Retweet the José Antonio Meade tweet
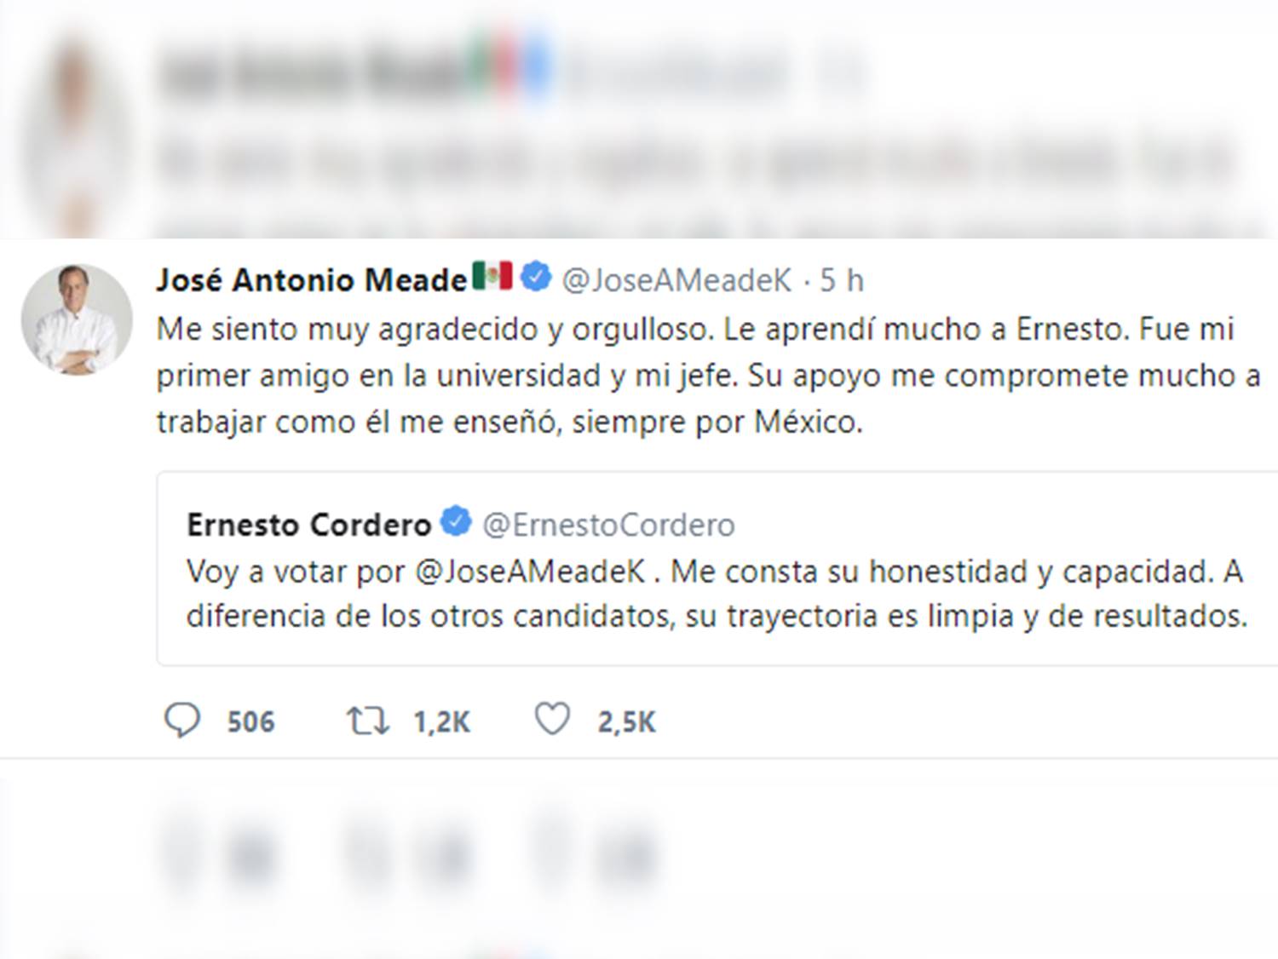This screenshot has height=959, width=1278. 367,721
